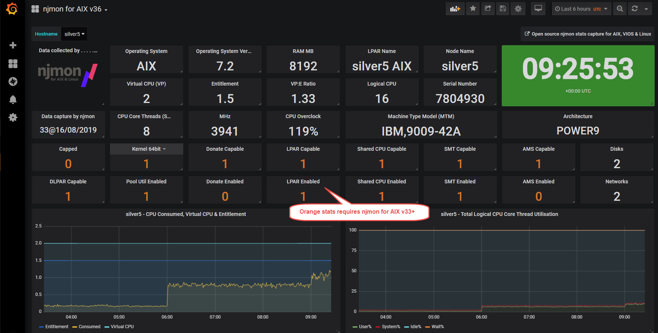Viewport: 658px width, 333px height.
Task: Open Explore compass icon in sidebar
Action: [13, 81]
